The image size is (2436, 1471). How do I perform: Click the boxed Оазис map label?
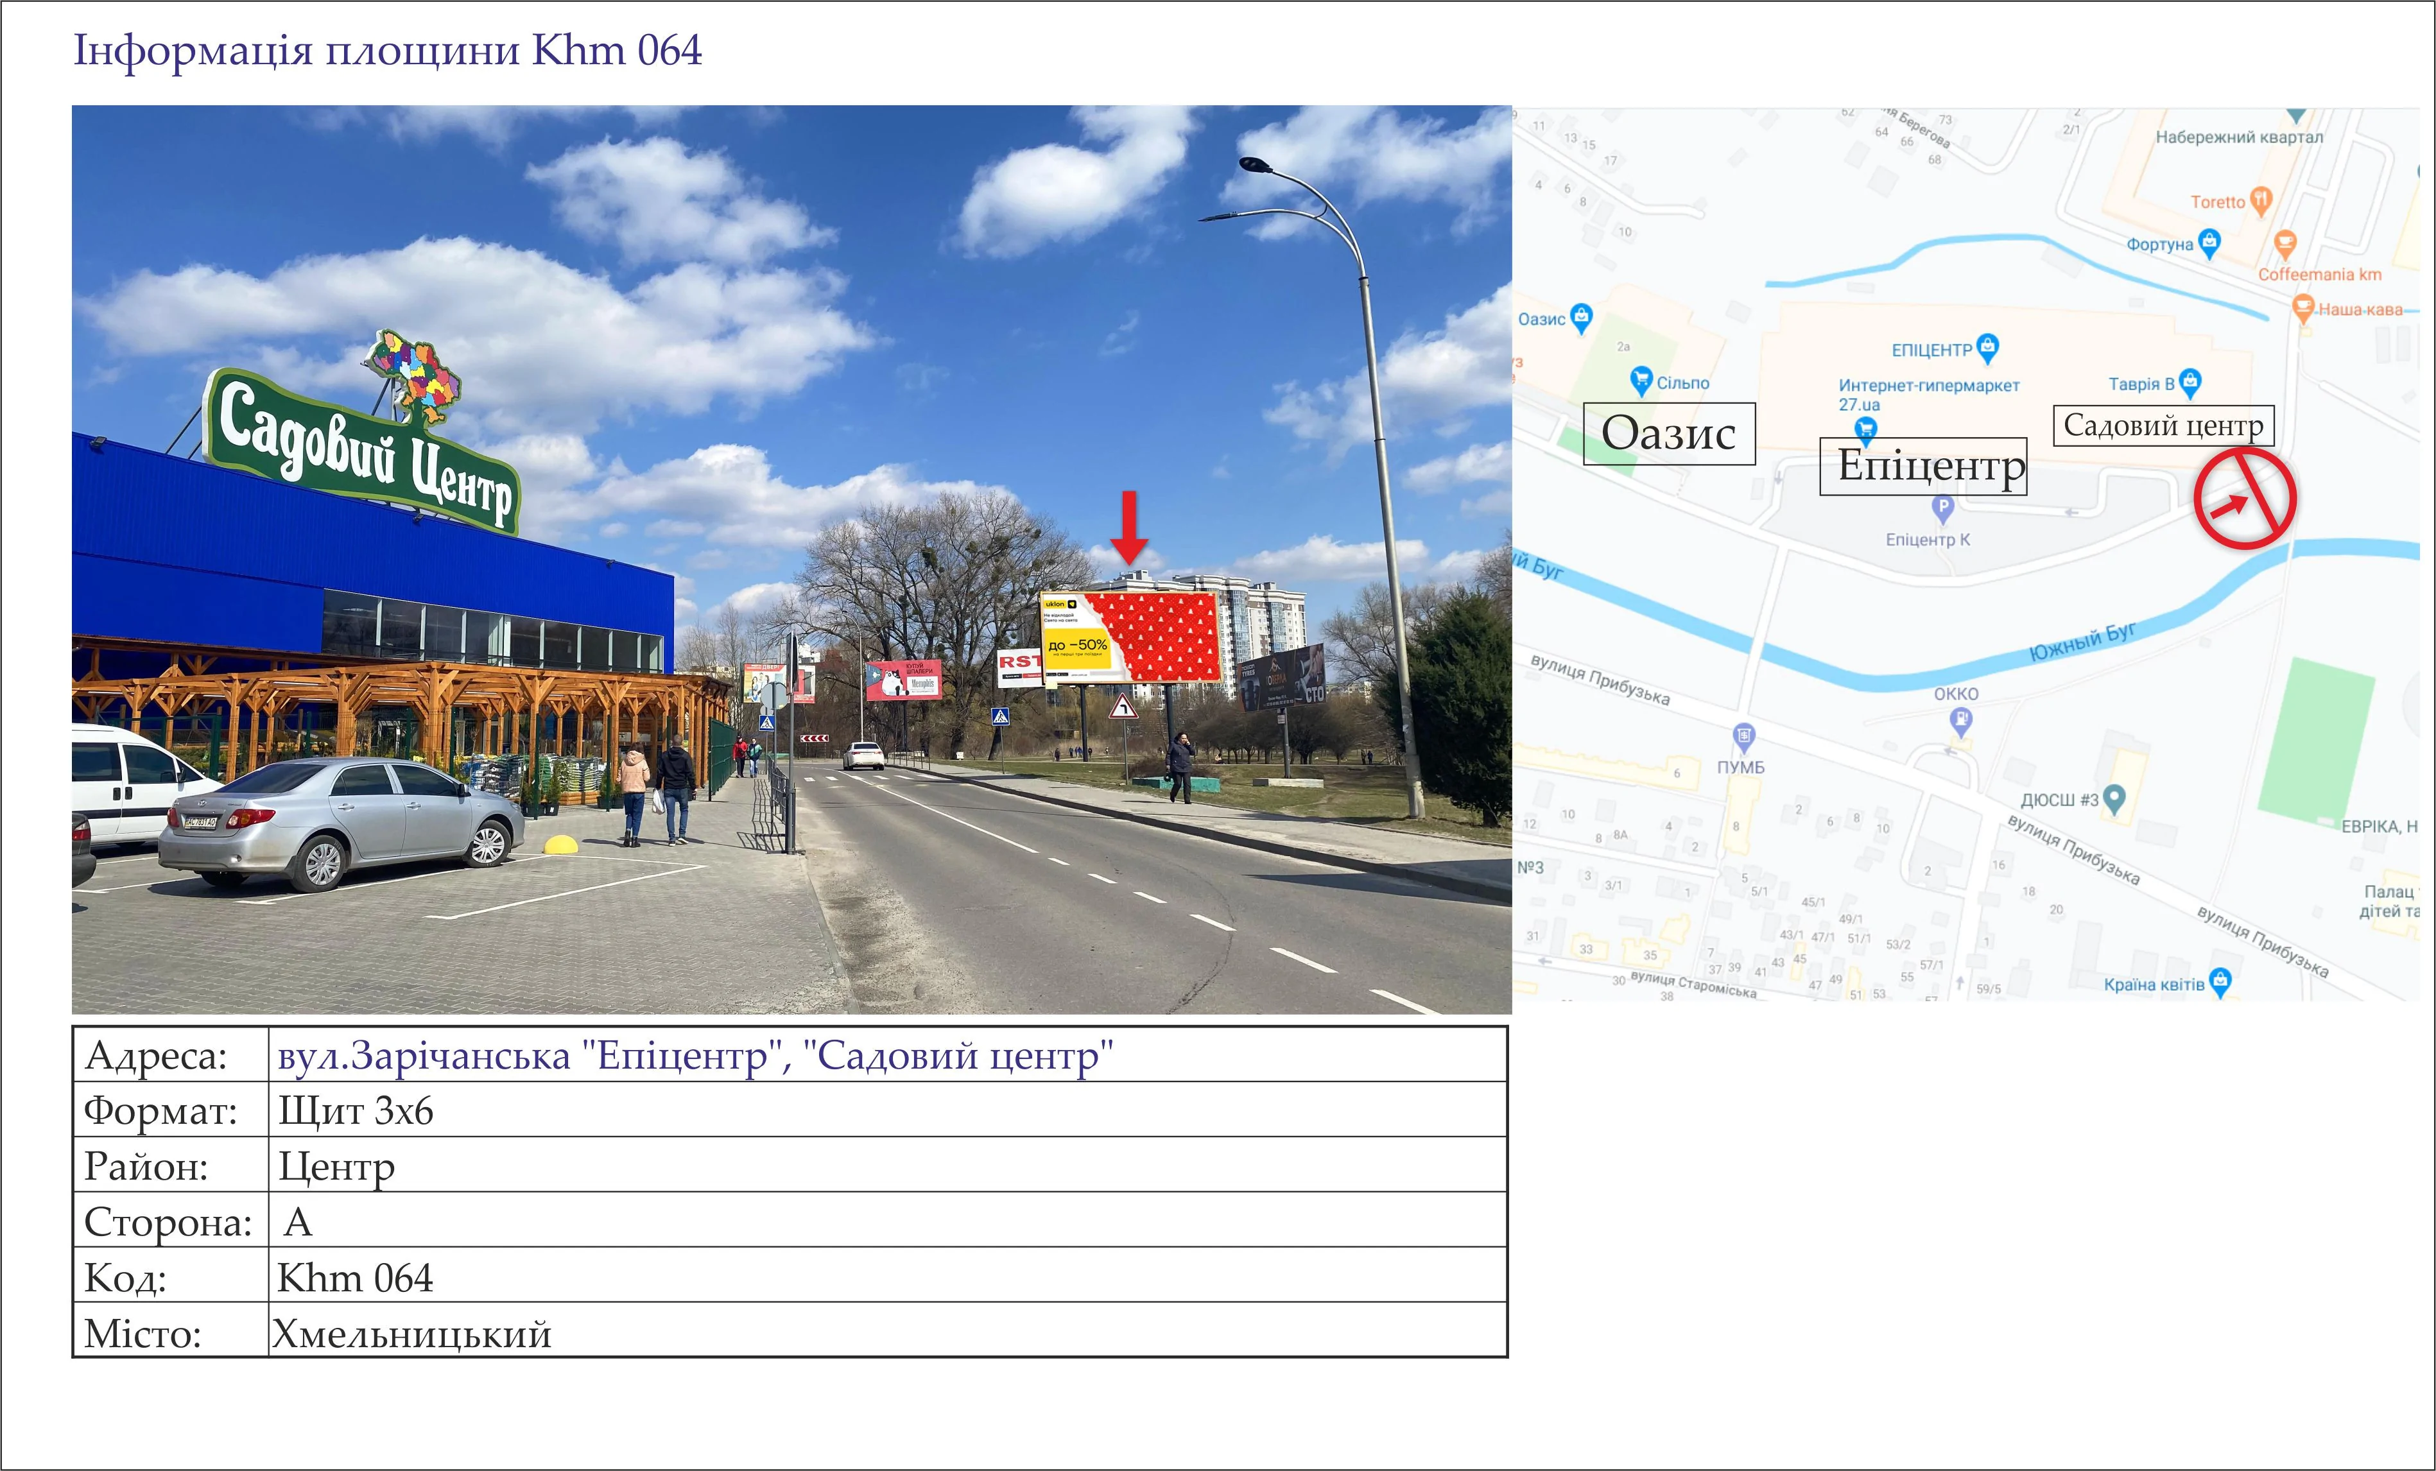tap(1669, 434)
